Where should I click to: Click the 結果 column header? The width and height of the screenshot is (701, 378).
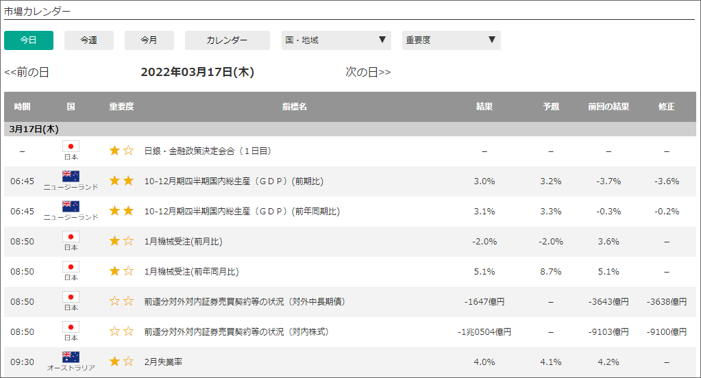484,107
